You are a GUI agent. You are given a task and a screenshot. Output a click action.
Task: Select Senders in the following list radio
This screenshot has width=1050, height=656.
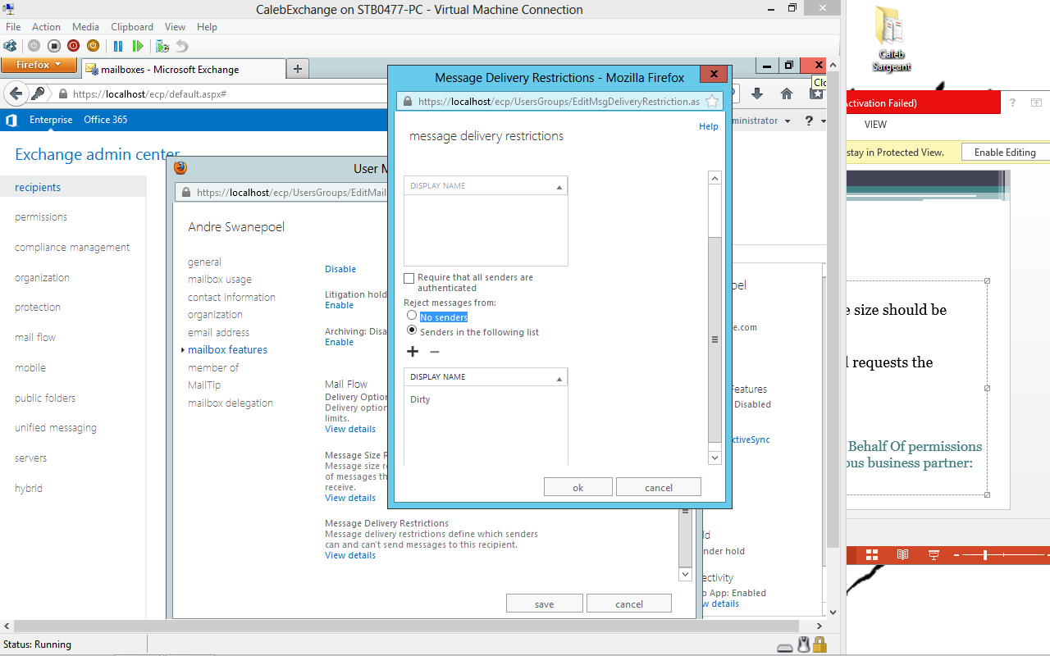pos(412,330)
